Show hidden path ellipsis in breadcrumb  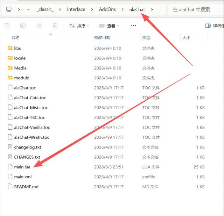28,9
